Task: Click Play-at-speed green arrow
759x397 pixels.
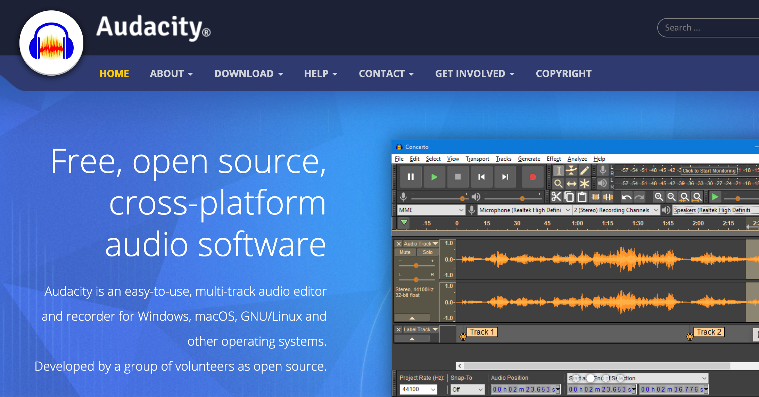Action: coord(715,197)
